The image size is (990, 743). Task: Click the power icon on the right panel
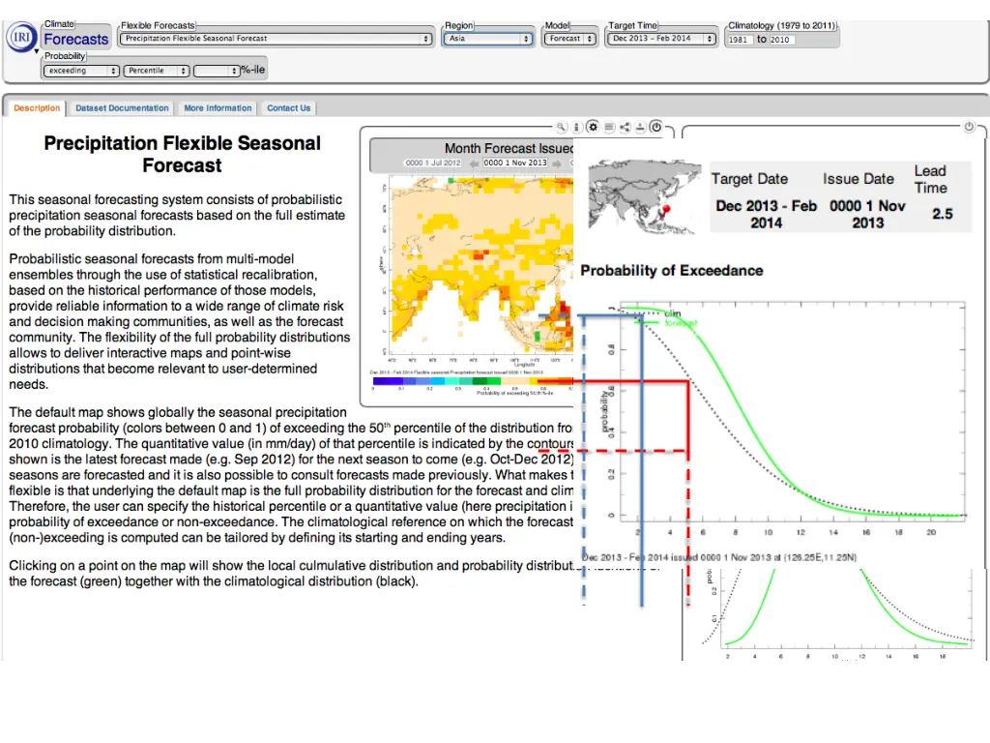tap(969, 127)
